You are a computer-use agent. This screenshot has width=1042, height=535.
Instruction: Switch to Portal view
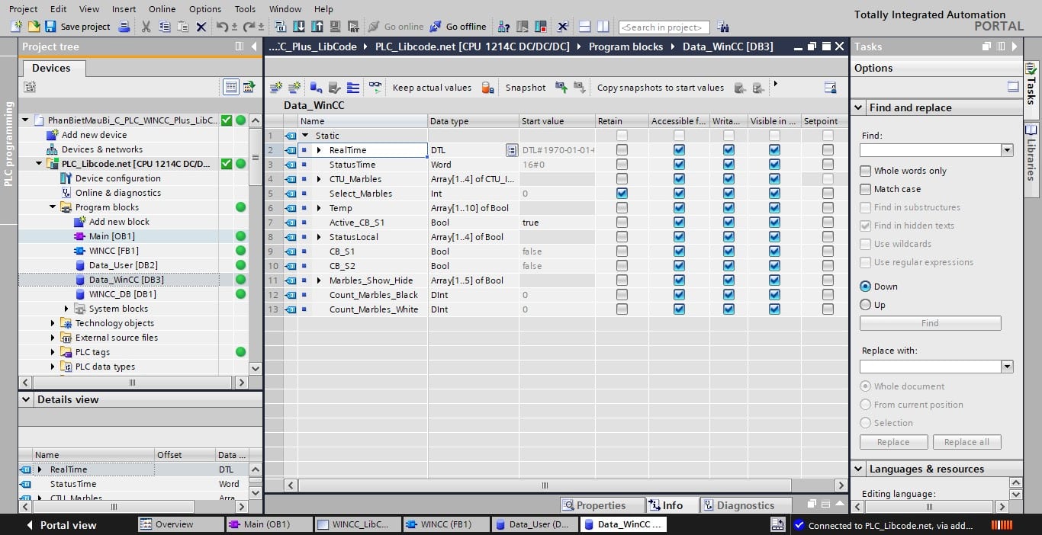coord(62,525)
